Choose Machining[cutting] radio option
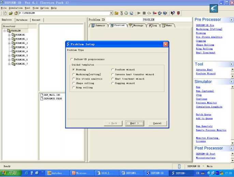 pyautogui.click(x=73, y=74)
